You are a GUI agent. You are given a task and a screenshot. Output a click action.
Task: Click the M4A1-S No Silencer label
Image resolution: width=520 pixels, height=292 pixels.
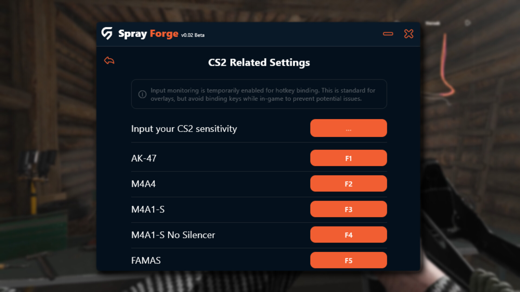(x=173, y=235)
